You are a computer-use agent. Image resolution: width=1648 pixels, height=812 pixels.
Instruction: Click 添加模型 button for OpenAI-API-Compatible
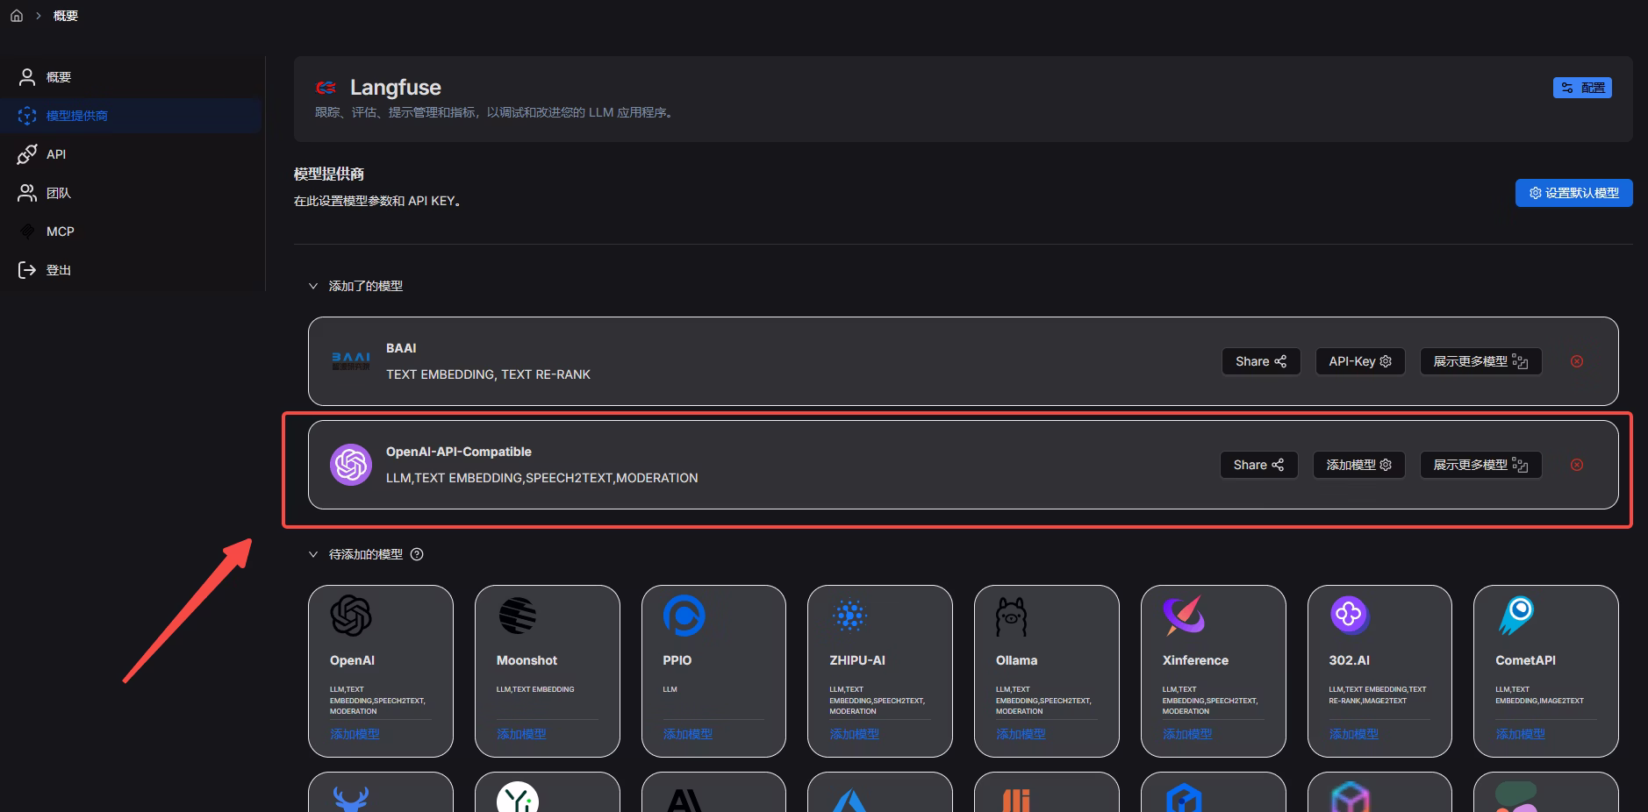click(1358, 465)
